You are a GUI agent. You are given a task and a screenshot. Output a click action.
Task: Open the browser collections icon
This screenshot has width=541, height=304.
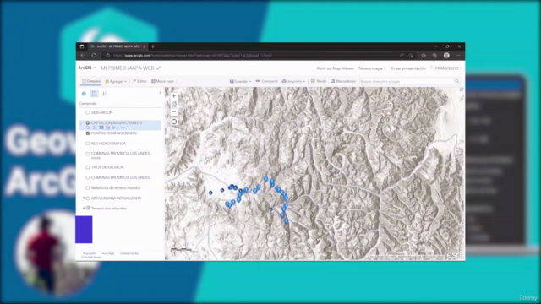(434, 56)
